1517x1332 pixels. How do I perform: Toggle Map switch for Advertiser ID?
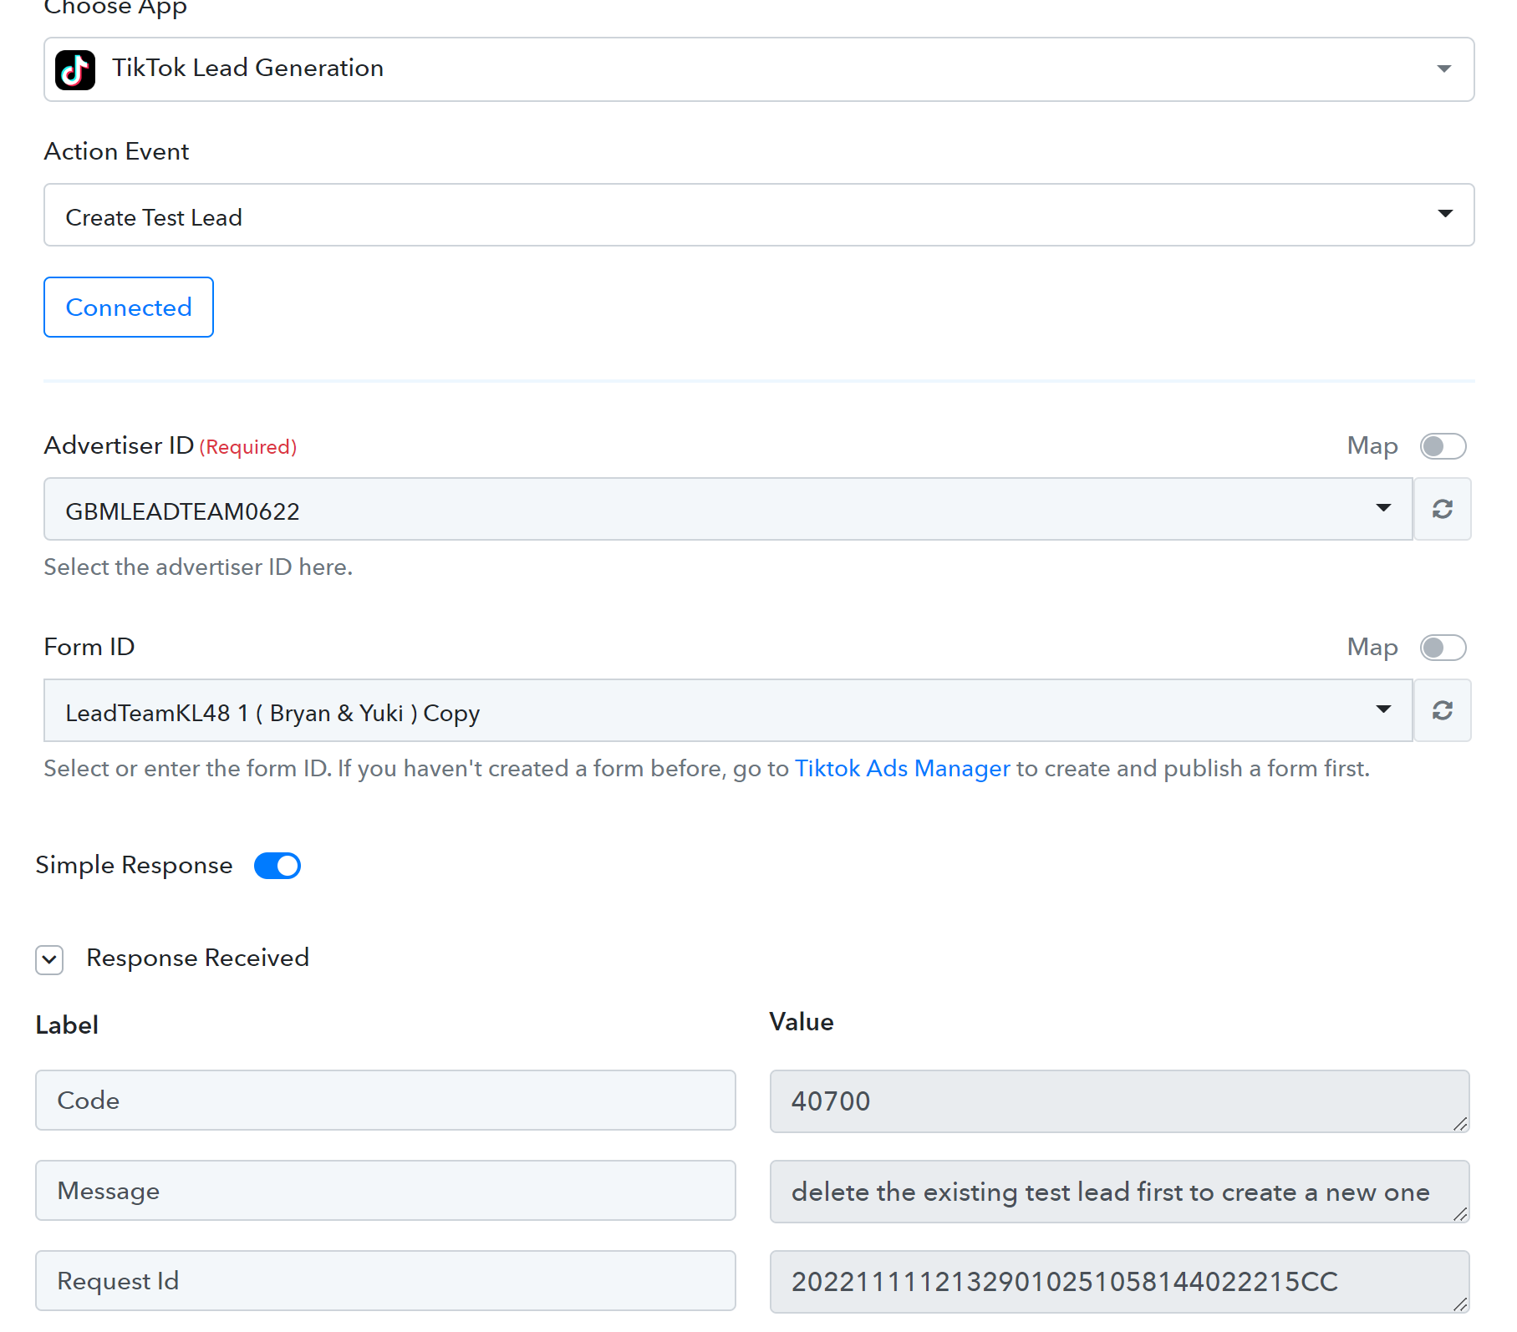pos(1443,446)
